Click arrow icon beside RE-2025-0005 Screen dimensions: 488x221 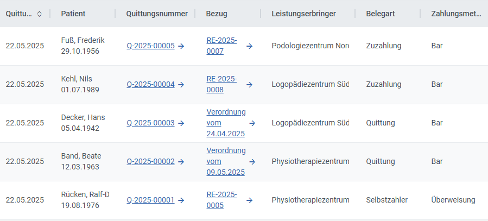pyautogui.click(x=249, y=200)
